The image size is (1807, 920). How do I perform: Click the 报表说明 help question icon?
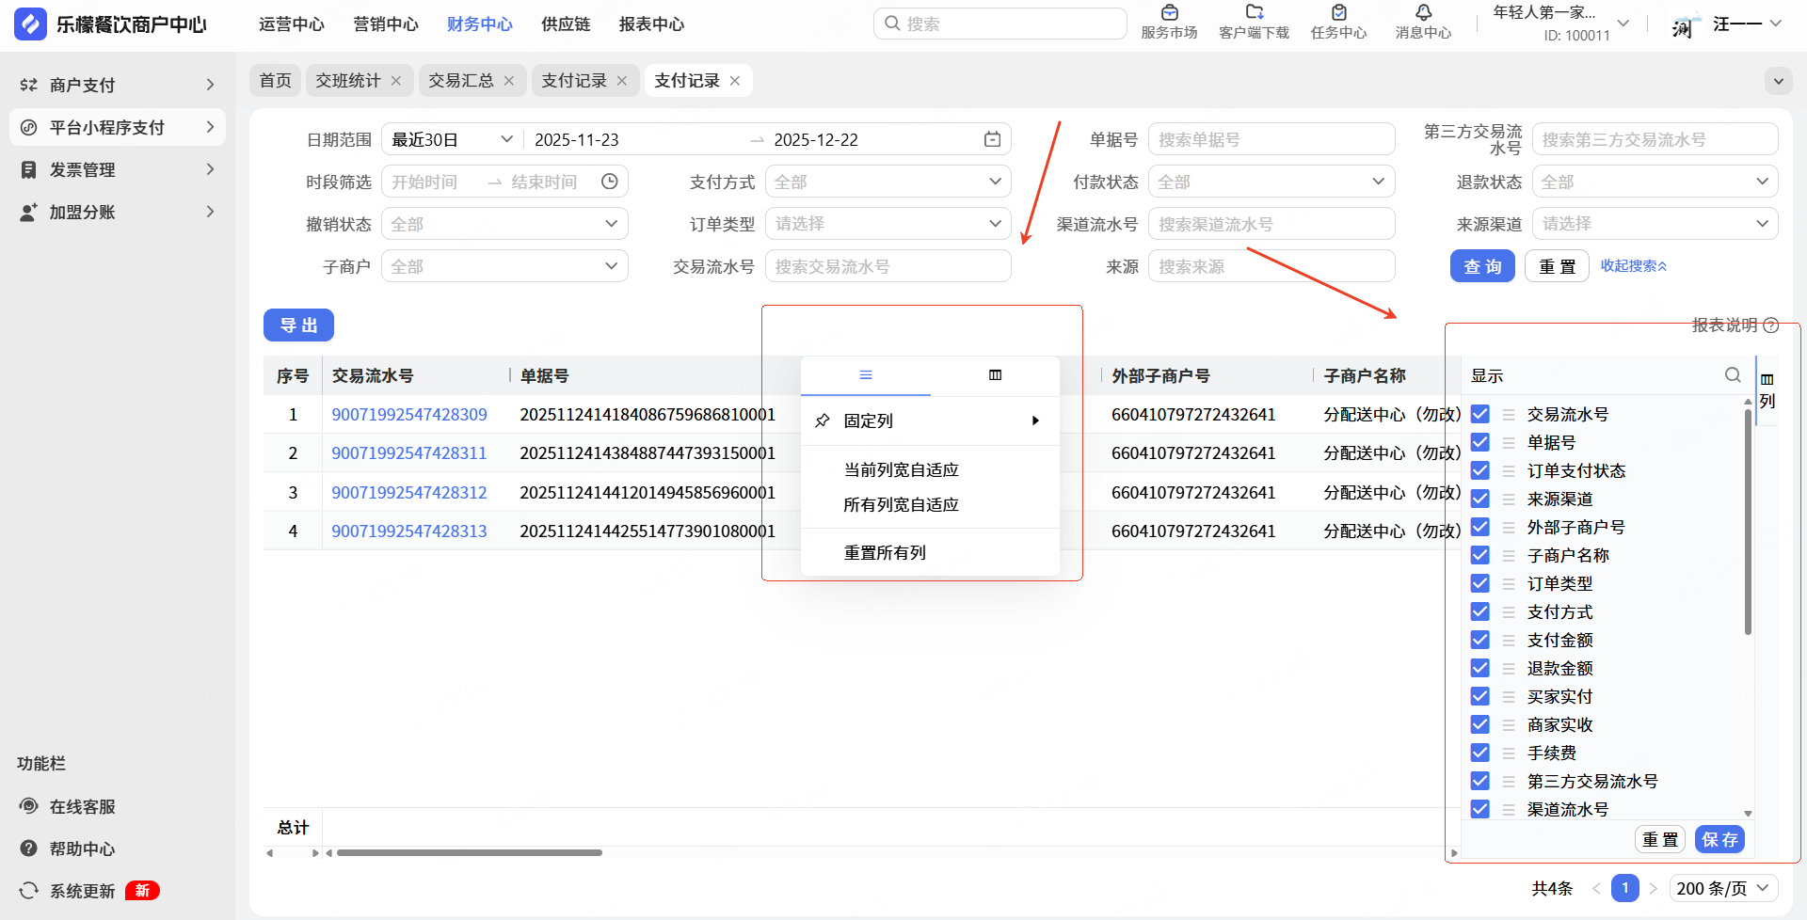1770,325
